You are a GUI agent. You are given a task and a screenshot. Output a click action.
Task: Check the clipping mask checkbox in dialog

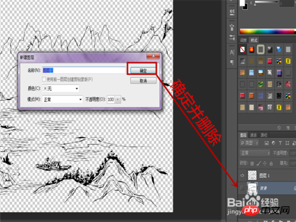click(44, 79)
